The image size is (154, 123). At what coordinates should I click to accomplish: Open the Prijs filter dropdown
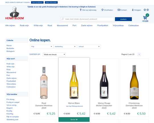[42, 46]
